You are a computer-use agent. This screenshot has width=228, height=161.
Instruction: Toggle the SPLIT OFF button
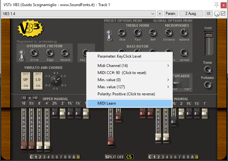tap(115, 157)
